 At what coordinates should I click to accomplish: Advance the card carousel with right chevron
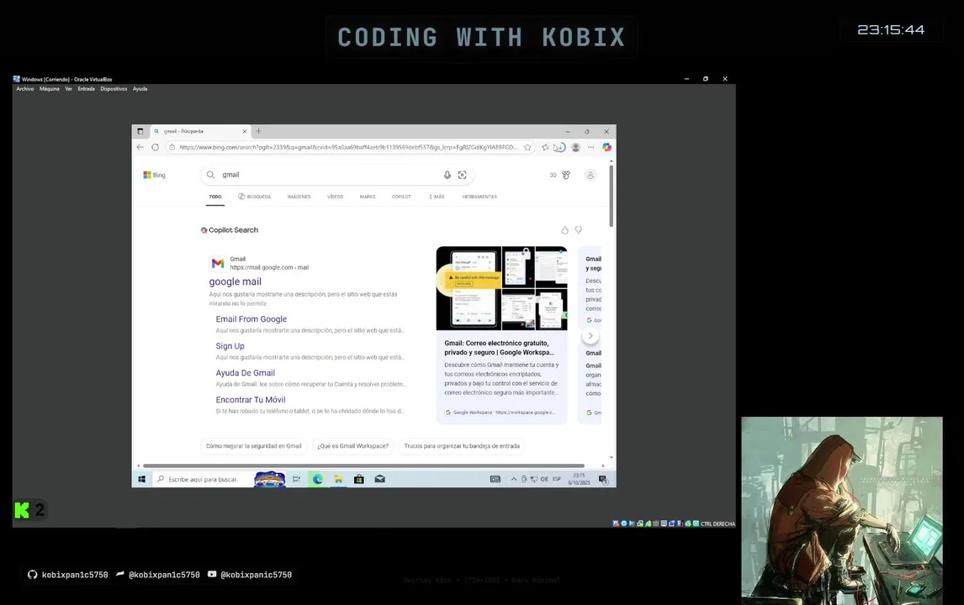point(591,336)
